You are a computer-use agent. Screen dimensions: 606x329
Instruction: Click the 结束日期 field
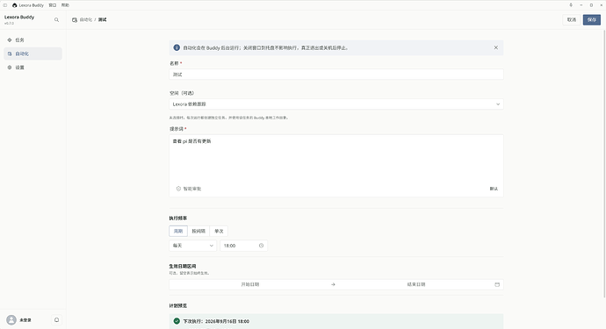(x=415, y=284)
